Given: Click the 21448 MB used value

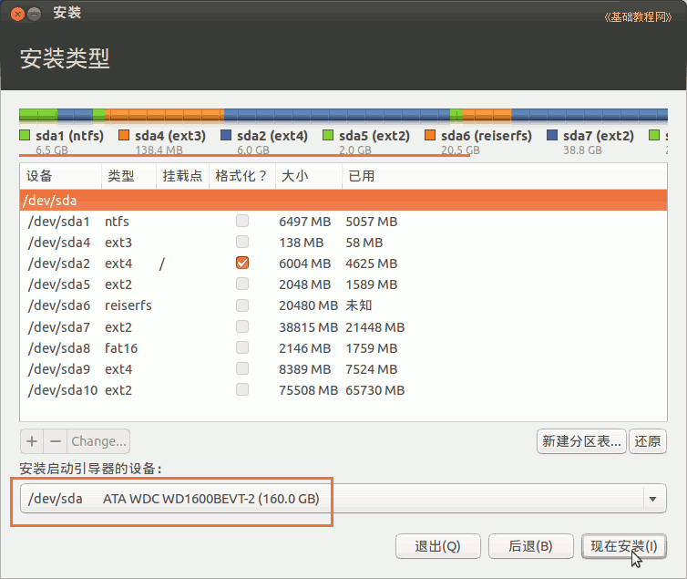Looking at the screenshot, I should pyautogui.click(x=375, y=327).
